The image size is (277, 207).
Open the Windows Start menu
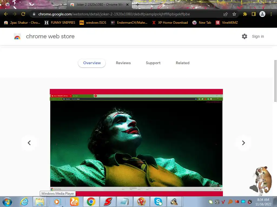click(7, 202)
